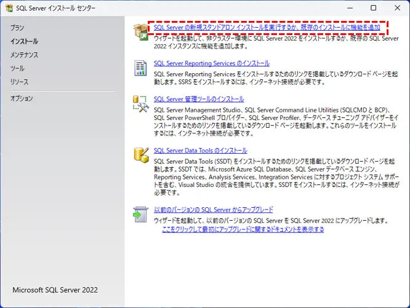Switch to the メンテナンス section
Viewport: 410px width, 308px height.
coord(24,55)
